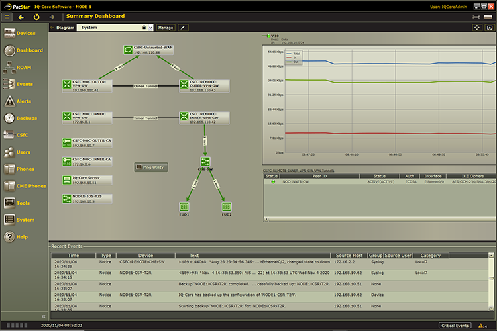497x331 pixels.
Task: Open the hamburger menu icon
Action: tap(7, 17)
